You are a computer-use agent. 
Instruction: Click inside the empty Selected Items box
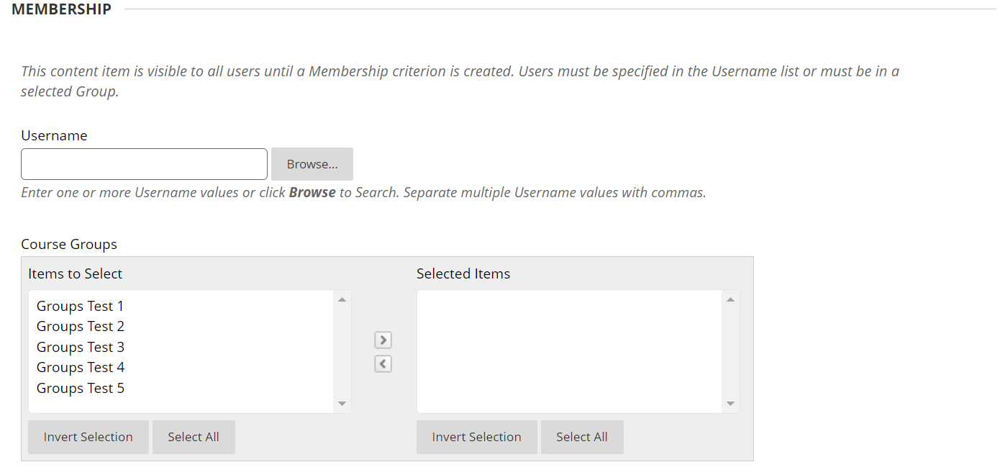pyautogui.click(x=570, y=351)
